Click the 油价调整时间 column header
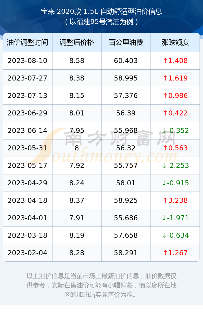Screen dimensions: 203x312 coord(27,42)
